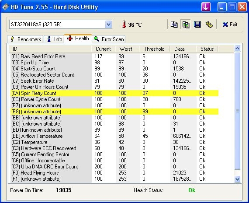249x203 pixels.
Task: Click the vertical scrollbar thumb
Action: 237,111
